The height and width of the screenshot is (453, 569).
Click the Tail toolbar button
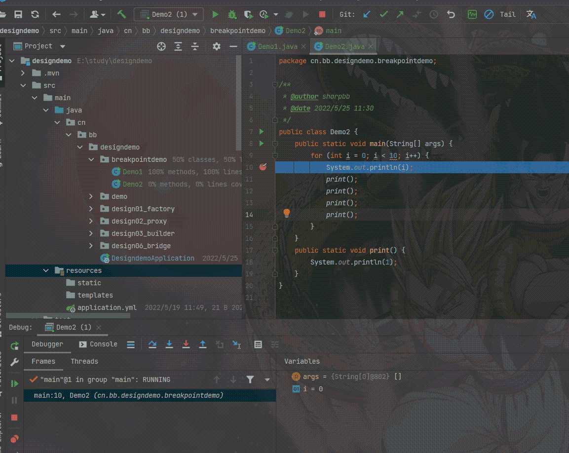click(x=507, y=14)
